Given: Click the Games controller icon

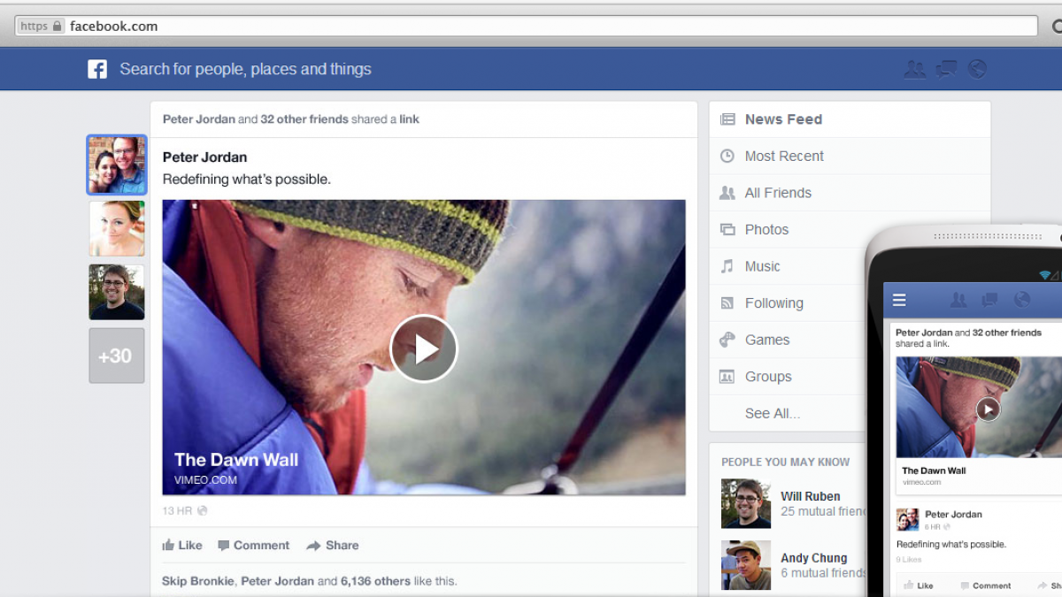Looking at the screenshot, I should (727, 340).
